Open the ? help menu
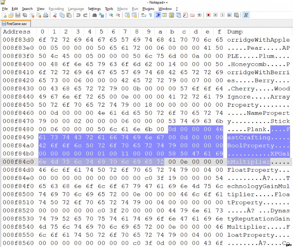293x247 pixels. 177,8
